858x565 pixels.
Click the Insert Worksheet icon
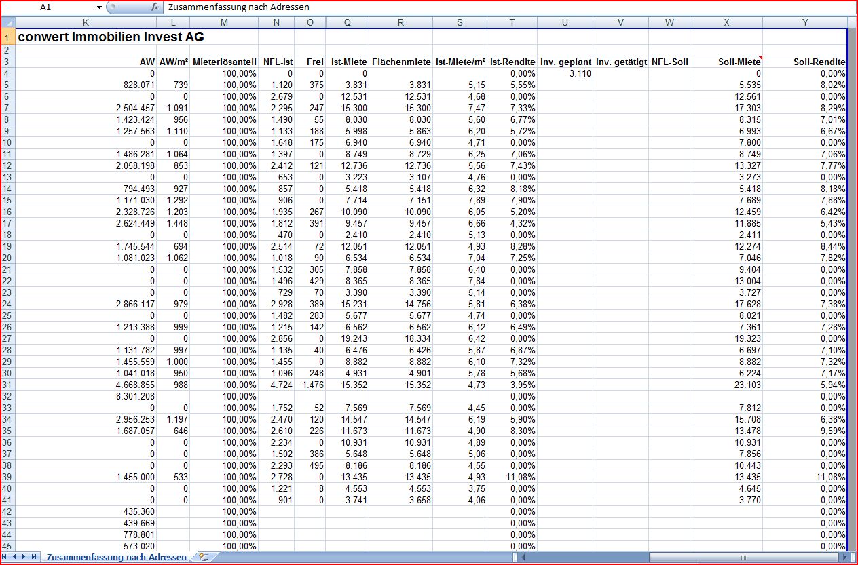pyautogui.click(x=204, y=557)
